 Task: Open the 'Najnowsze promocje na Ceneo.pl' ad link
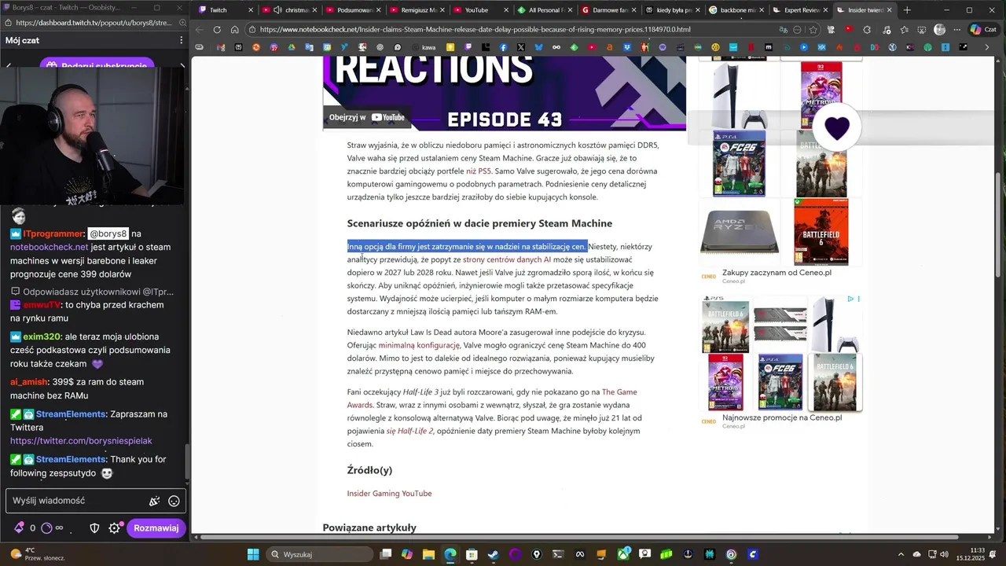coord(782,418)
